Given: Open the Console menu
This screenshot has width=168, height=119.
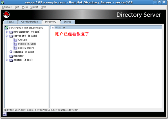Looking at the screenshot, I should pos(7,7).
